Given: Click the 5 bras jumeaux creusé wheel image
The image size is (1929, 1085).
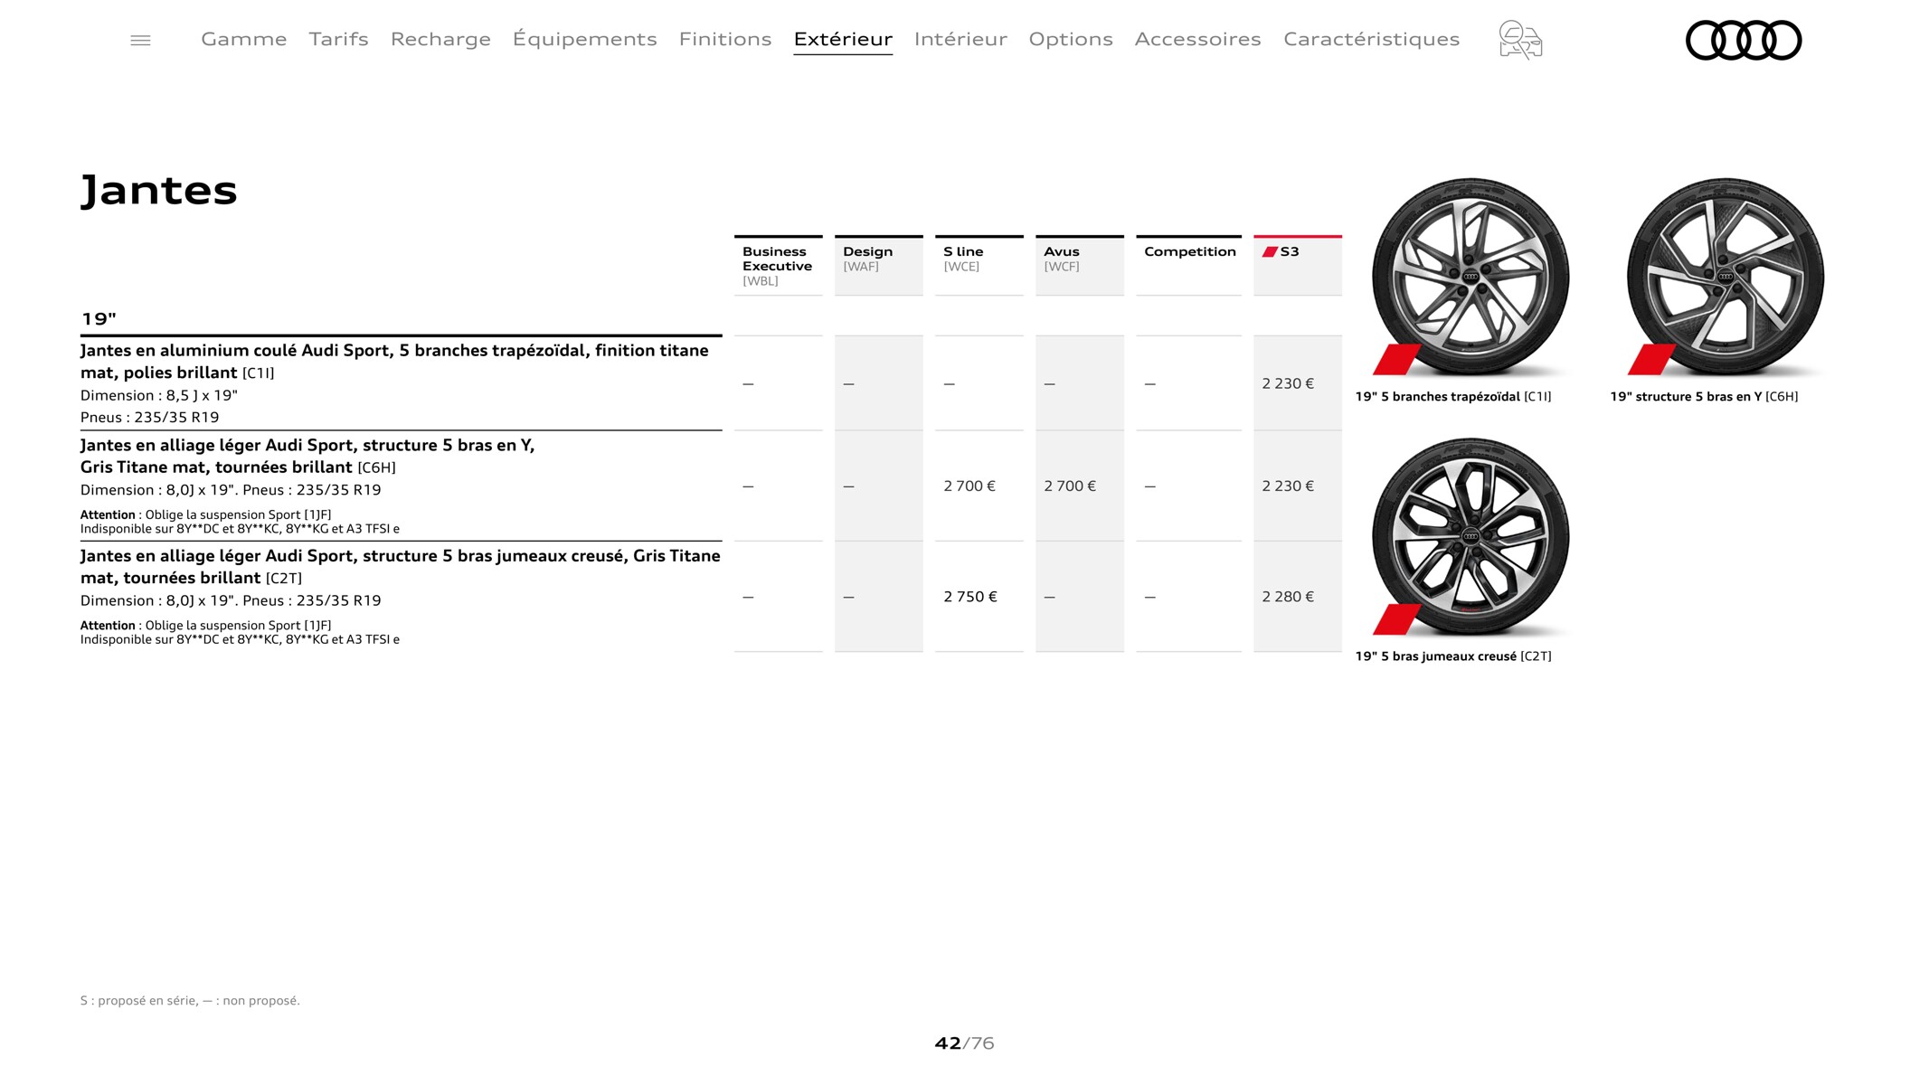Looking at the screenshot, I should 1470,537.
